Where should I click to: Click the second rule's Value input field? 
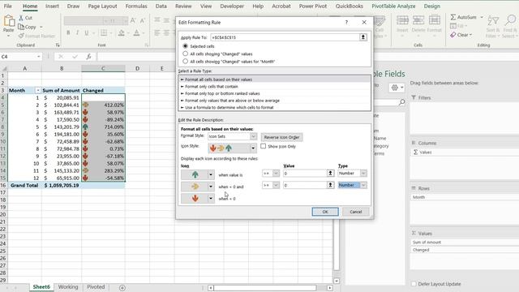pyautogui.click(x=305, y=185)
